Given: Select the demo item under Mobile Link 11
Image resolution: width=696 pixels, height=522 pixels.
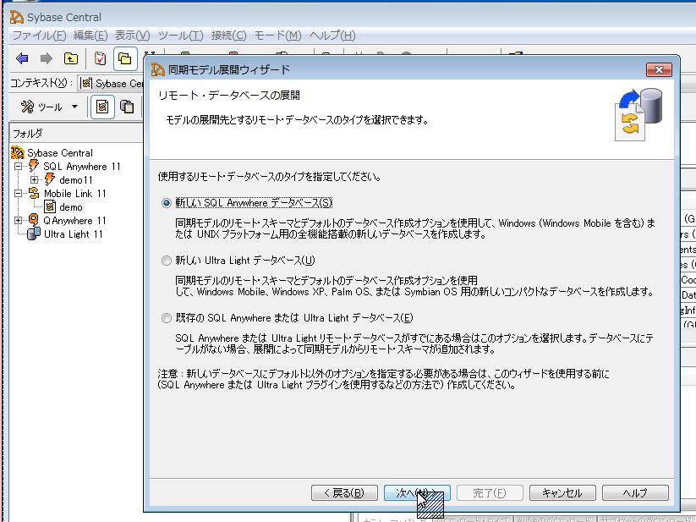Looking at the screenshot, I should (70, 207).
